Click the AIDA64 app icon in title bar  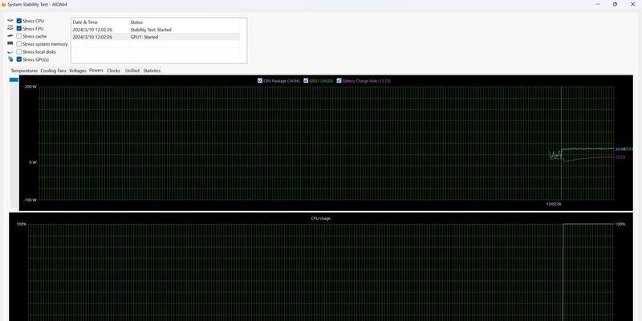point(3,5)
